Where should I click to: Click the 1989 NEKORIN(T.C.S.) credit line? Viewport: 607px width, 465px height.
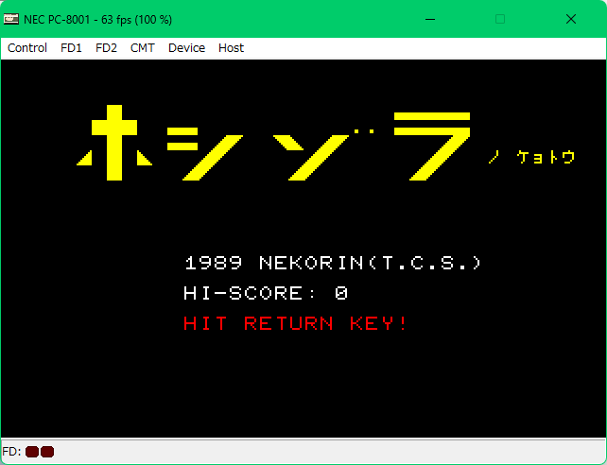334,263
